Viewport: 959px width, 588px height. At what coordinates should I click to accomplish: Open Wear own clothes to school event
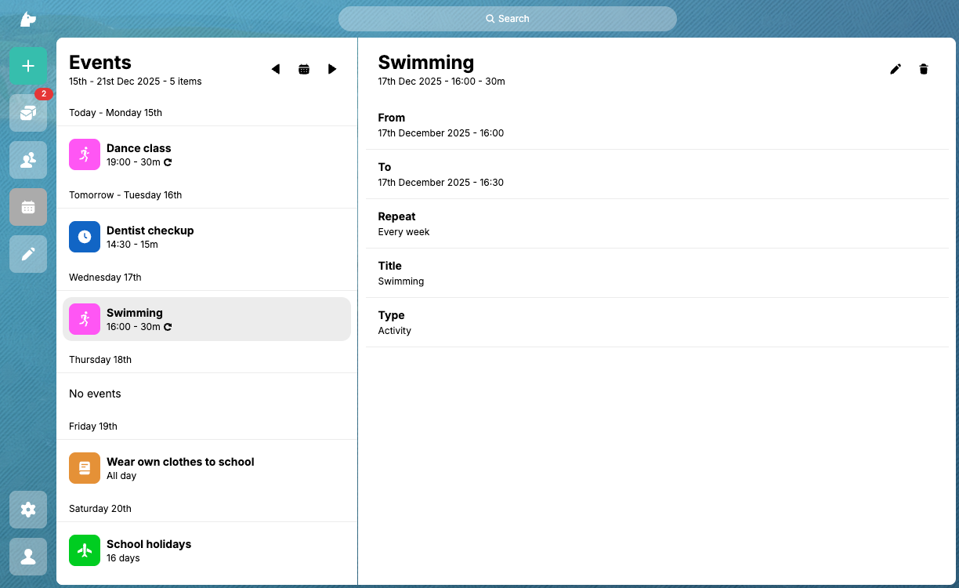(x=207, y=468)
